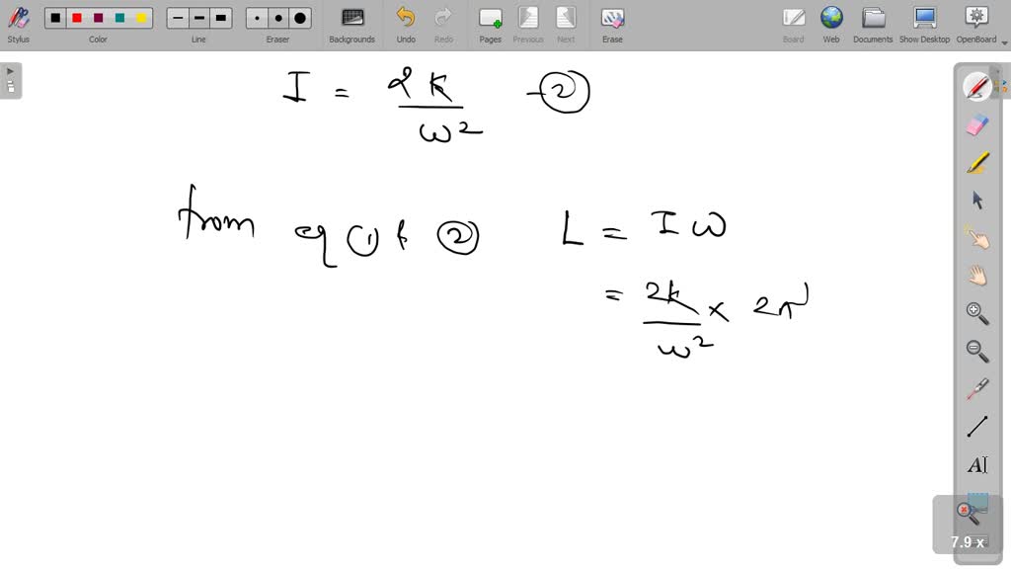Select the largest eraser size
Viewport: 1011px width, 569px height.
[x=298, y=17]
